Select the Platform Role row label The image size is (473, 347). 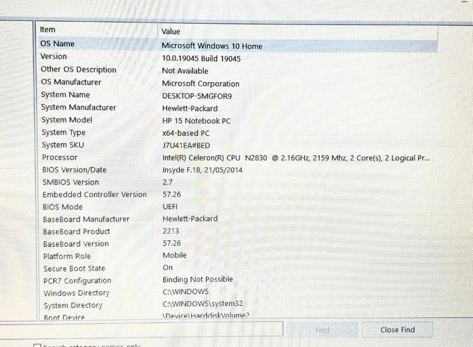67,256
